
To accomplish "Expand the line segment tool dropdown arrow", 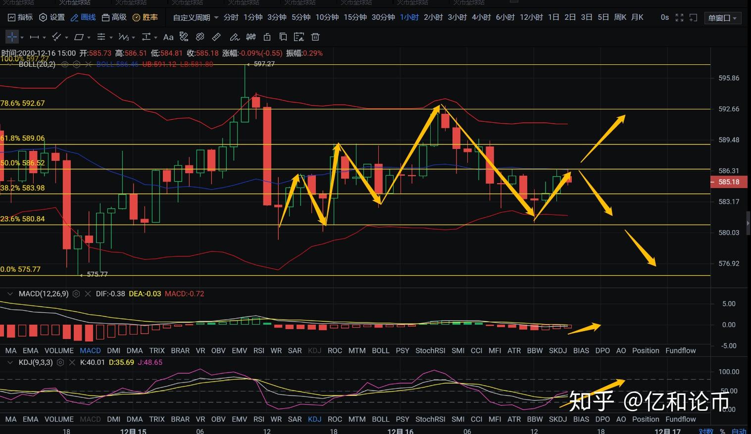I will pos(44,38).
